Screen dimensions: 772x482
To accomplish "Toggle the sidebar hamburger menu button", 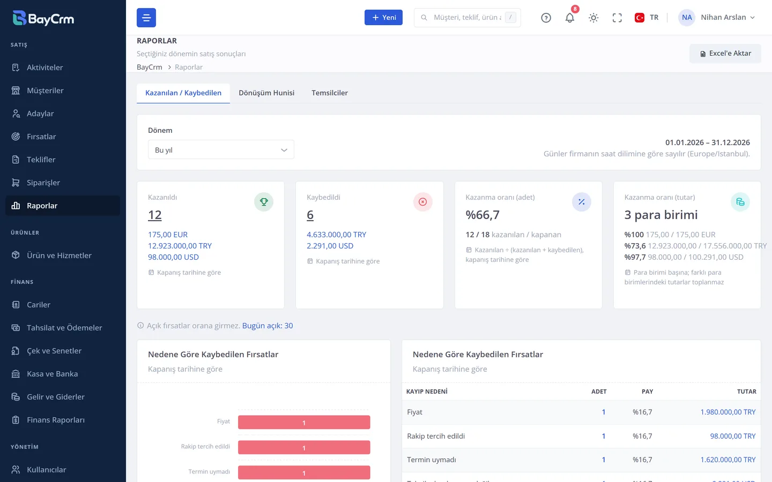I will pos(146,18).
